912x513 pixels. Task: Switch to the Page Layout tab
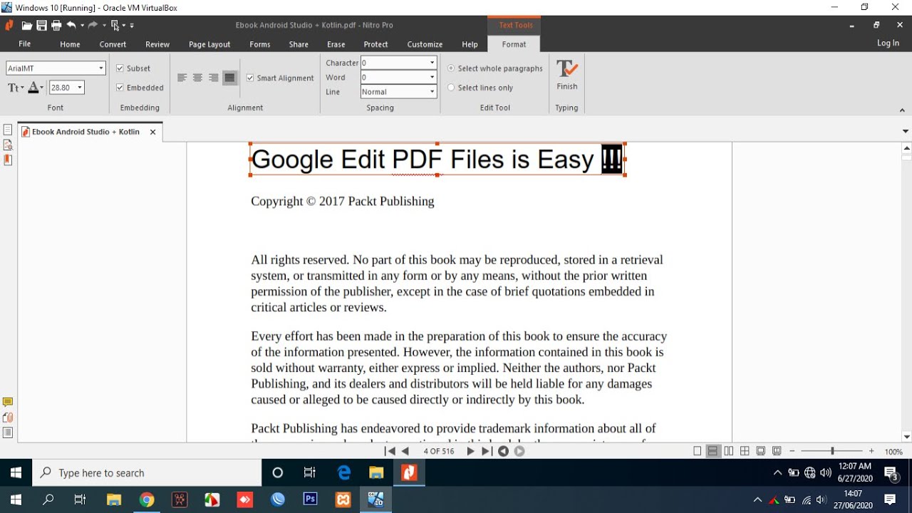click(x=209, y=44)
